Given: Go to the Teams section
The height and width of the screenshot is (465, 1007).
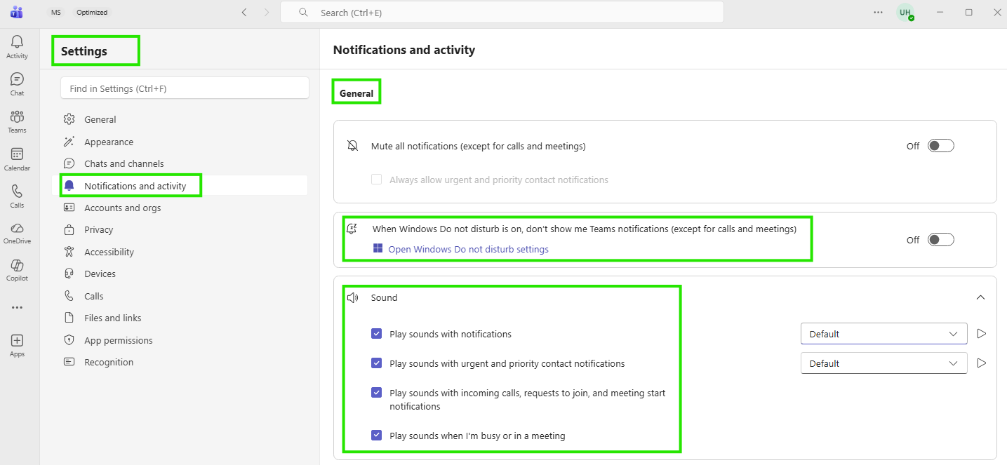Looking at the screenshot, I should [17, 121].
